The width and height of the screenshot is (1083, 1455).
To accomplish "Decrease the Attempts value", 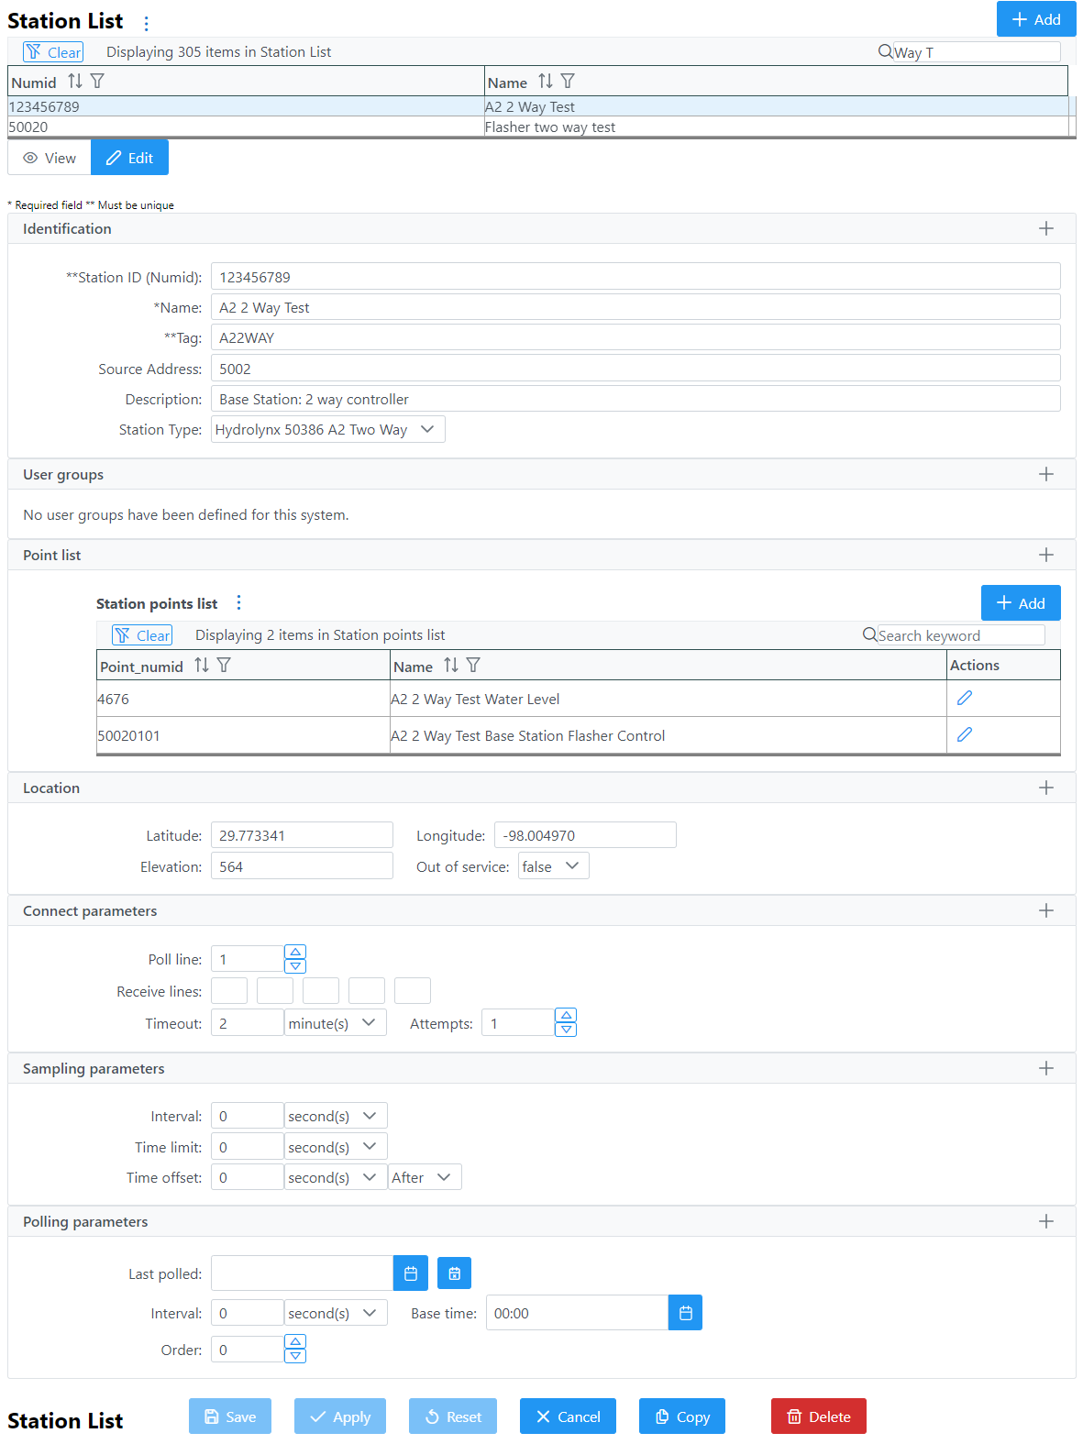I will click(567, 1030).
